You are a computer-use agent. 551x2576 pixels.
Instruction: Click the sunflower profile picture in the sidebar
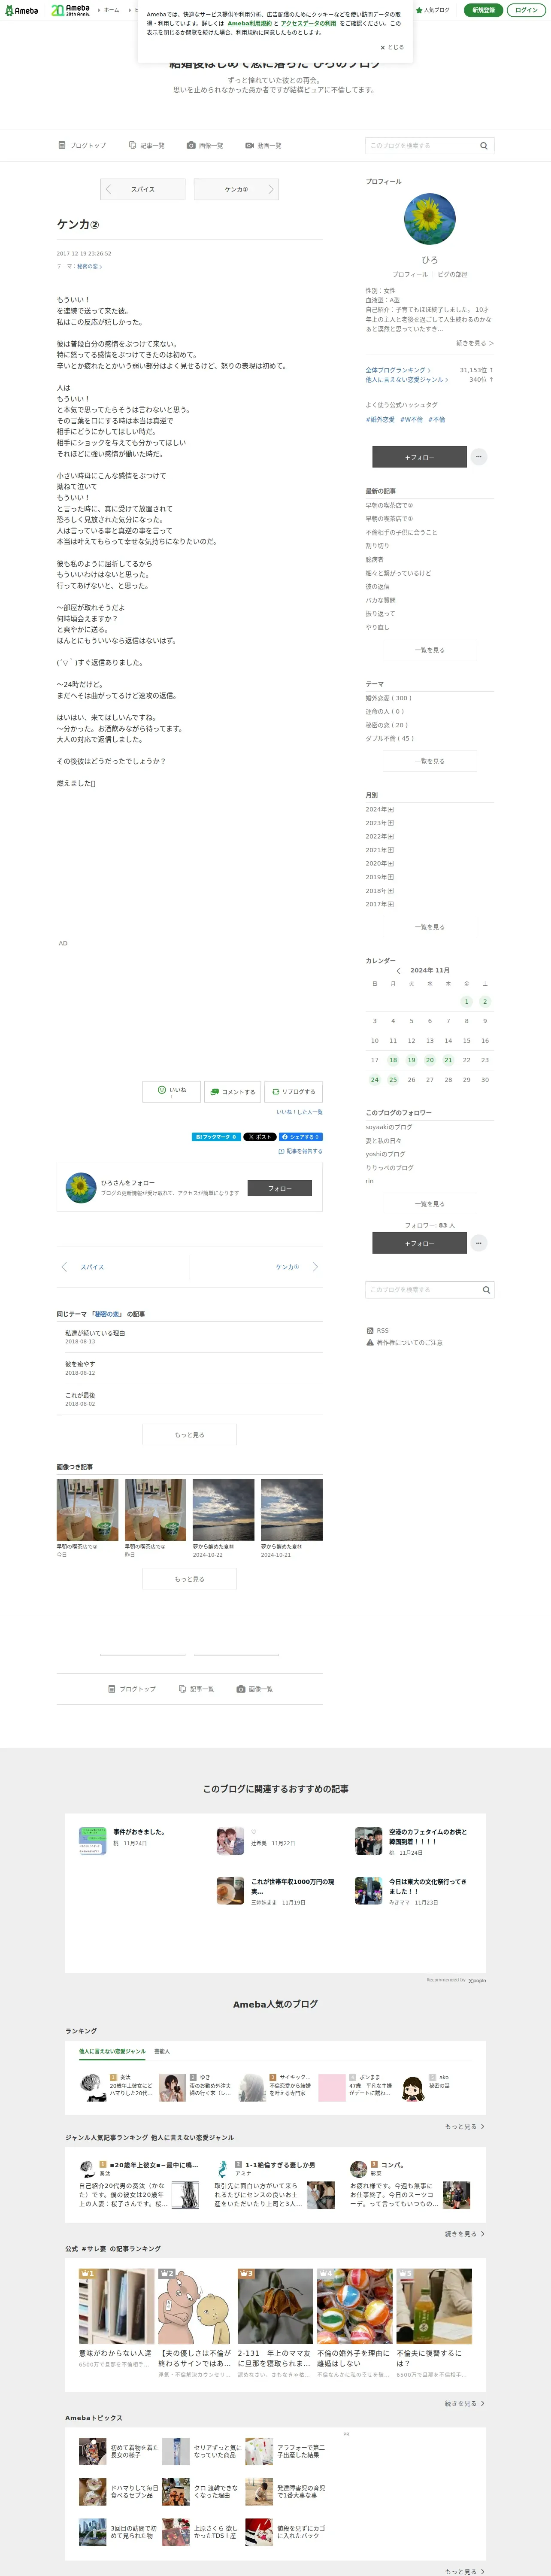click(x=429, y=220)
